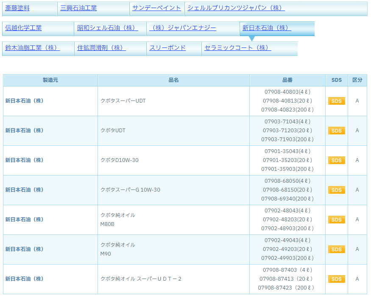The image size is (371, 301).
Task: View SDS for クボタスーパーG 10W-30
Action: [x=336, y=190]
